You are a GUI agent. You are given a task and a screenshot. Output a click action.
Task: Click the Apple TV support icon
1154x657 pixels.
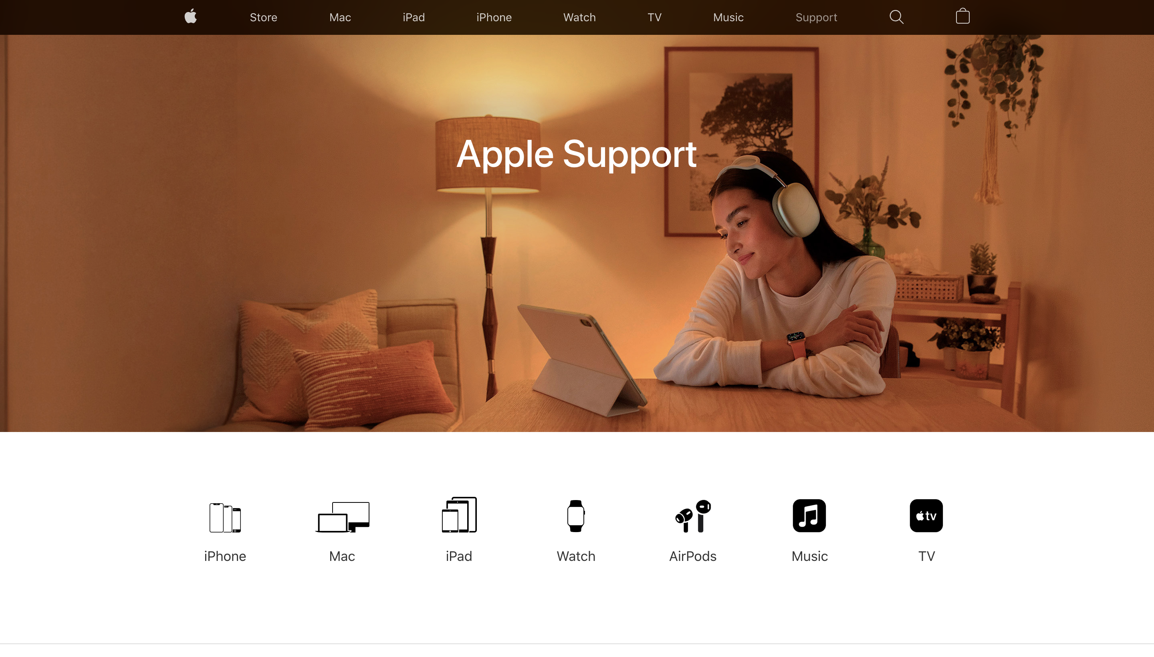click(925, 515)
